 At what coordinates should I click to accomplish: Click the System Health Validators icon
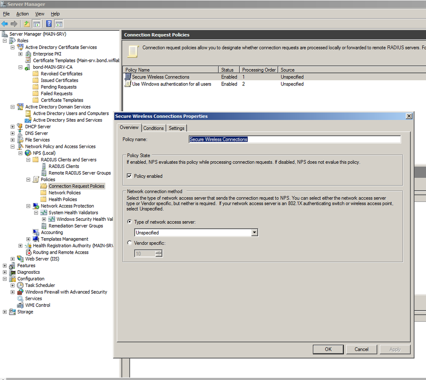[x=44, y=213]
